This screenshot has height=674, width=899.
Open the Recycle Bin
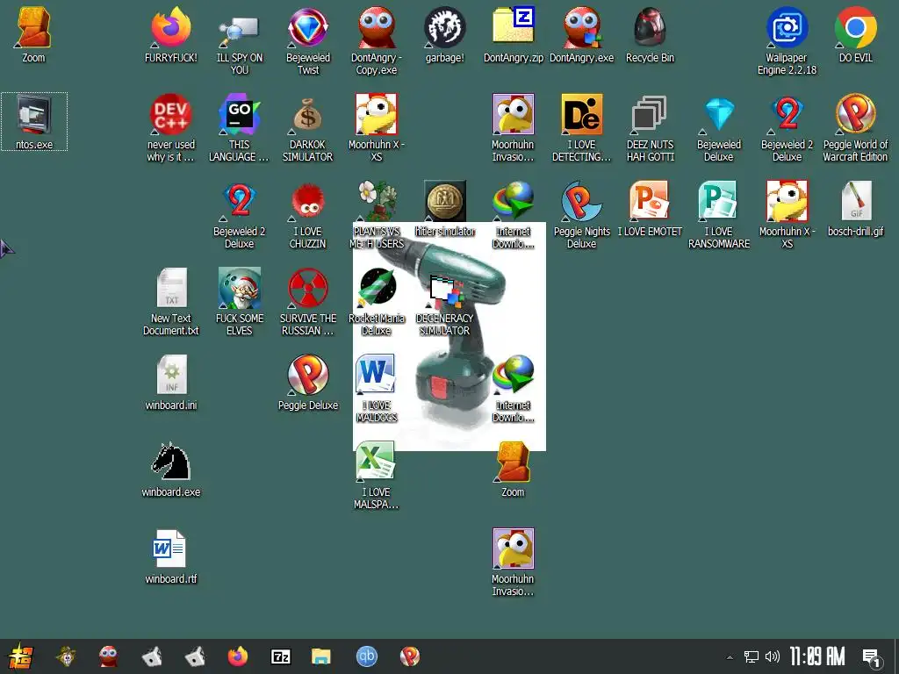click(x=650, y=35)
